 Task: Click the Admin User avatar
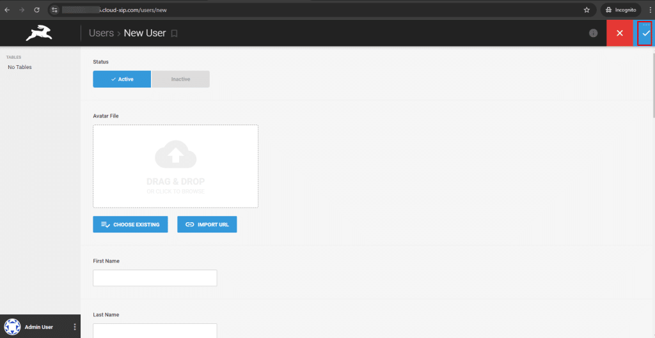(12, 326)
